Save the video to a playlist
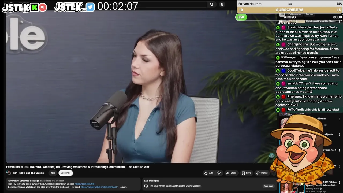This screenshot has height=193, width=343. (x=246, y=173)
